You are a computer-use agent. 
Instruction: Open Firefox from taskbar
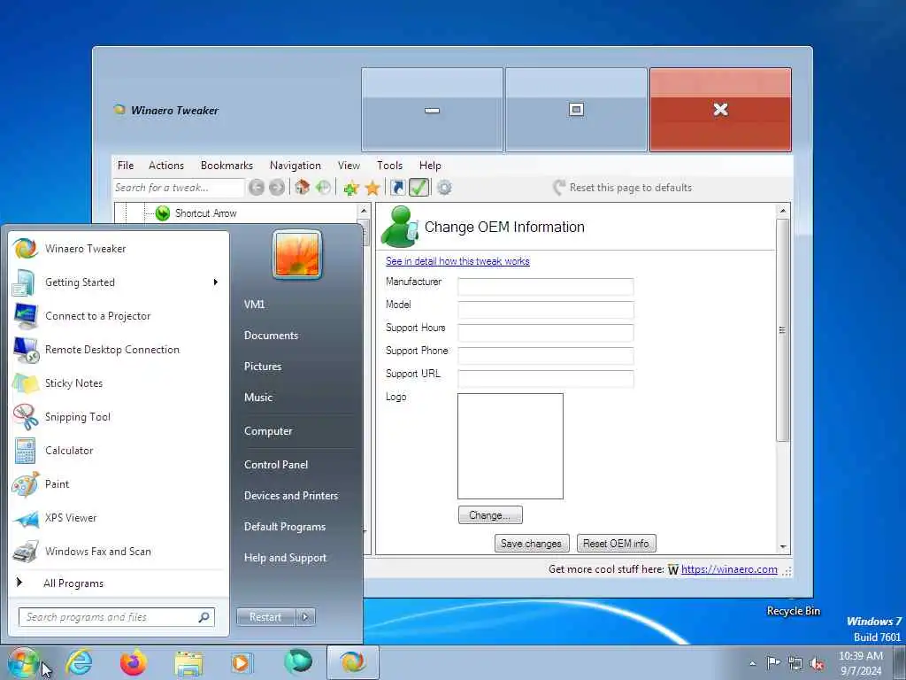point(134,662)
